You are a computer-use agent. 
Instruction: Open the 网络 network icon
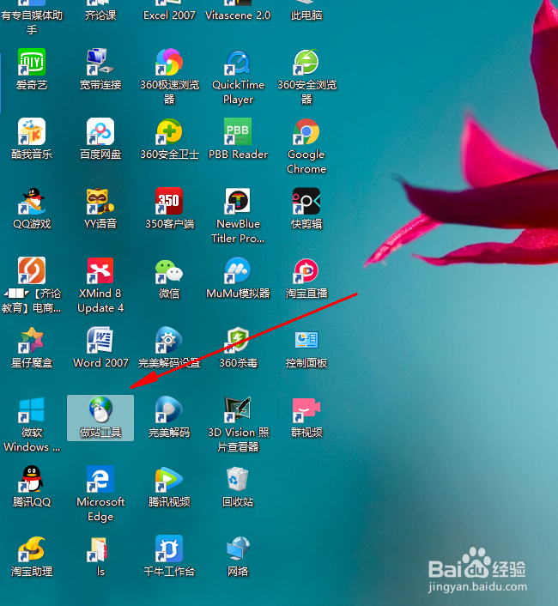(238, 548)
